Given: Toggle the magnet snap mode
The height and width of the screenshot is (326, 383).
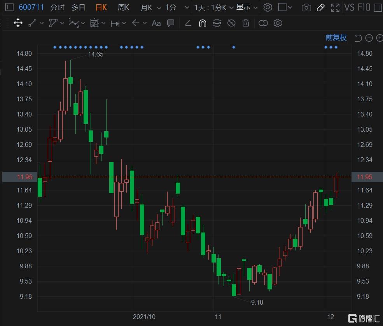Looking at the screenshot, I should pyautogui.click(x=203, y=23).
